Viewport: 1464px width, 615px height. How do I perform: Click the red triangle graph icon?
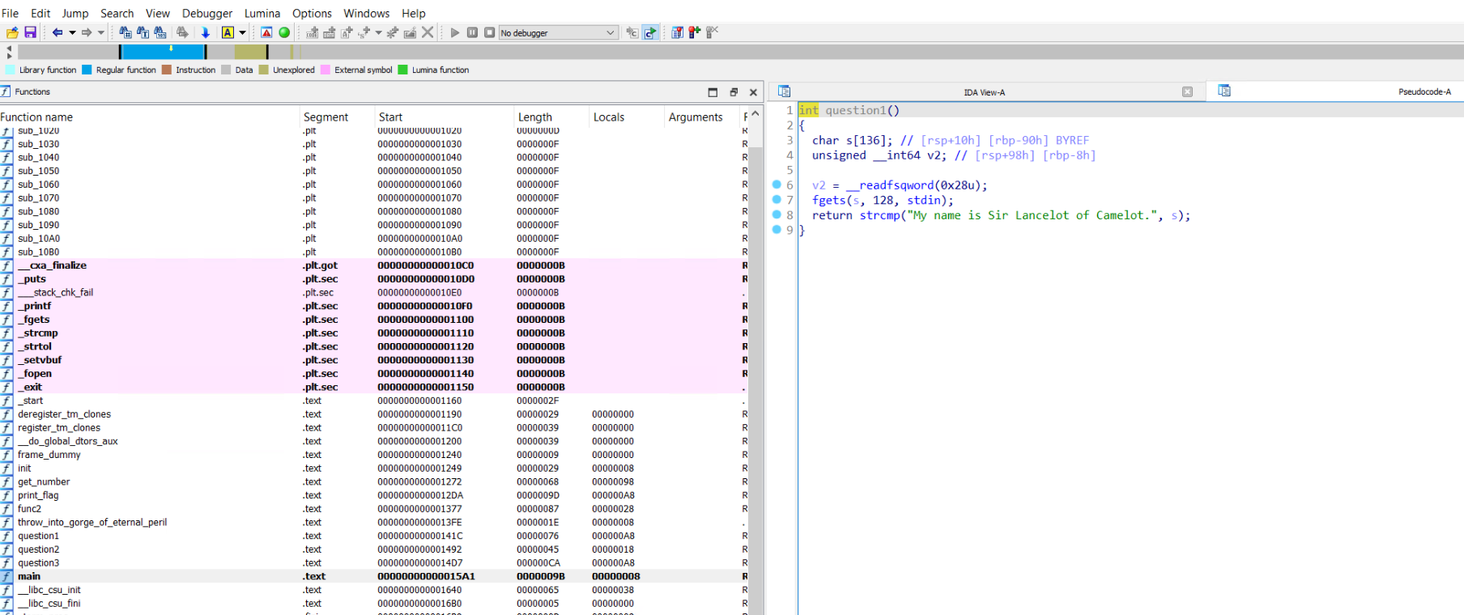click(266, 32)
